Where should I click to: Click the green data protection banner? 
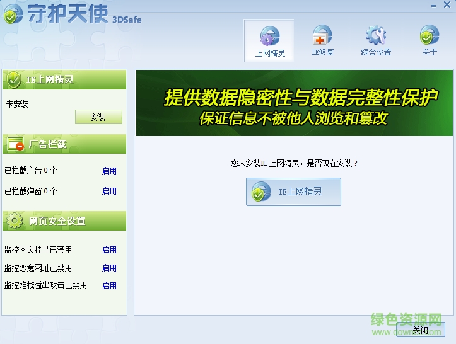coord(294,103)
